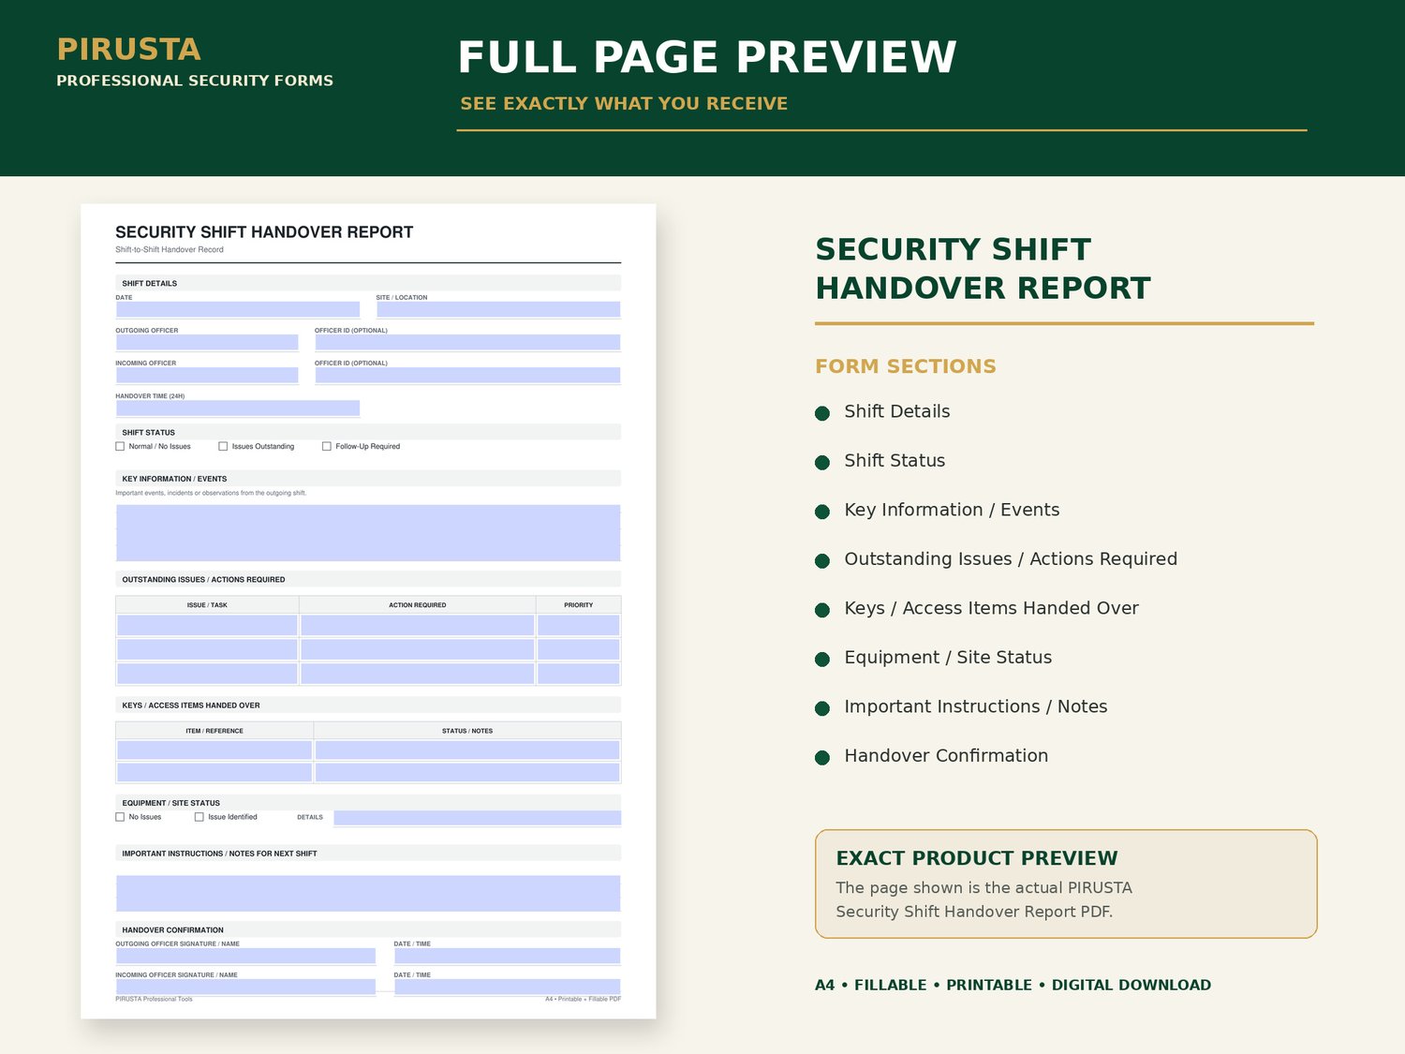Image resolution: width=1405 pixels, height=1054 pixels.
Task: Focus the Outgoing Officer name field
Action: (207, 342)
